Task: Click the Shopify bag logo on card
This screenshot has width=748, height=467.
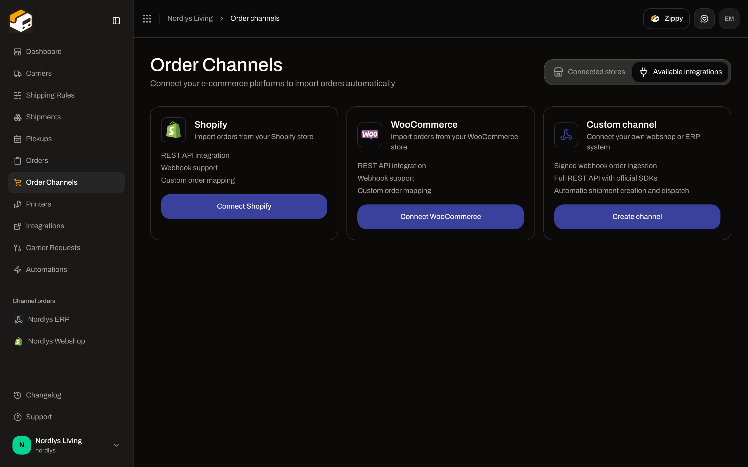Action: pos(173,130)
